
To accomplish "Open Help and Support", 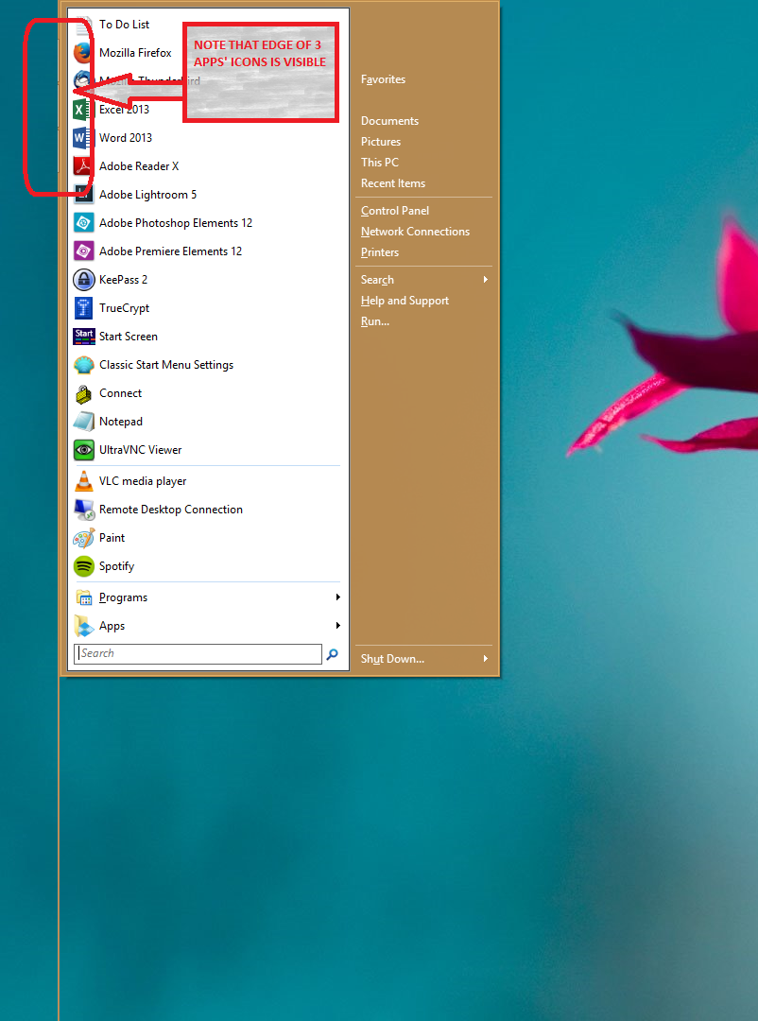I will (x=405, y=301).
